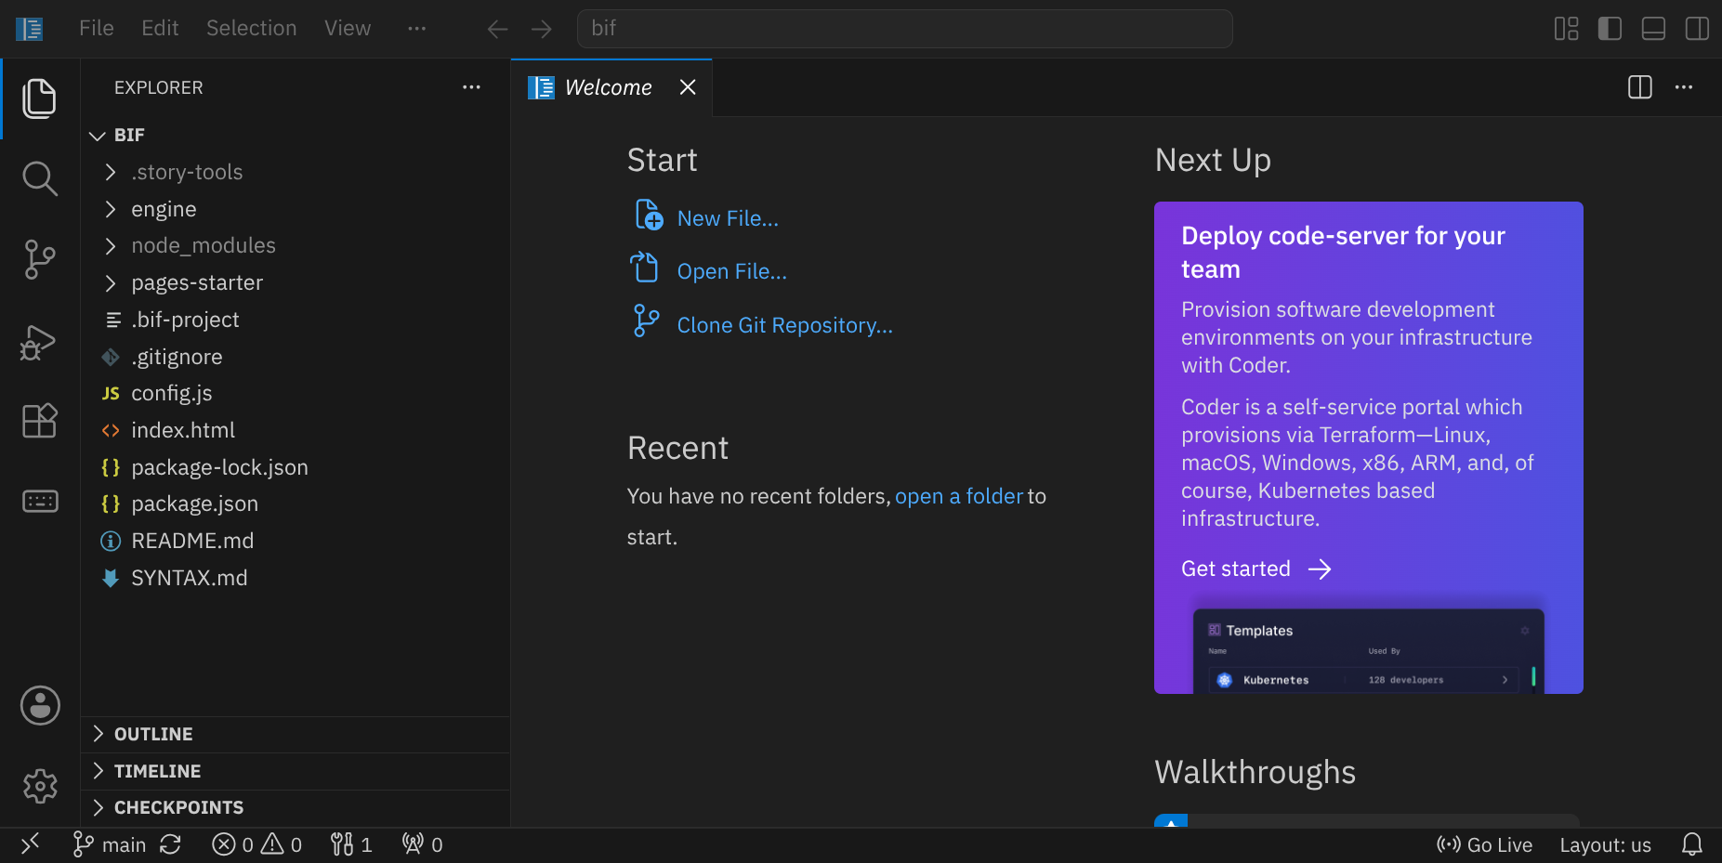The width and height of the screenshot is (1722, 863).
Task: Close the Welcome tab
Action: coord(688,87)
